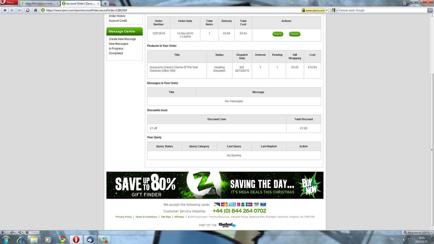Viewport: 434px width, 244px height.
Task: Open the Privacy Policy link
Action: (x=124, y=217)
